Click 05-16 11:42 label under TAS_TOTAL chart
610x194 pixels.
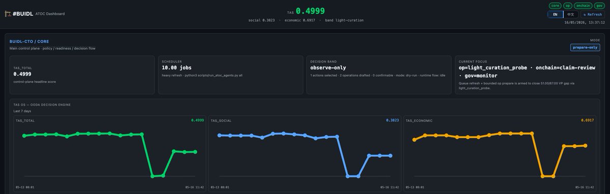[195, 187]
